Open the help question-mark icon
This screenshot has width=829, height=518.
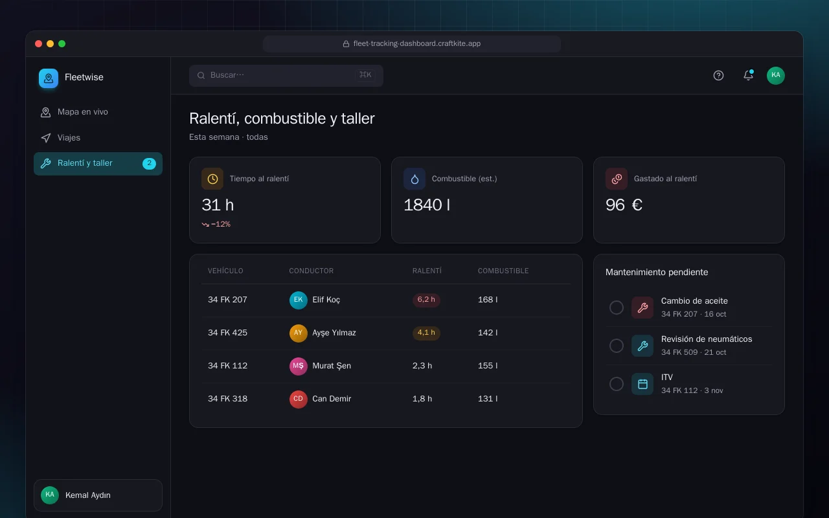coord(718,75)
